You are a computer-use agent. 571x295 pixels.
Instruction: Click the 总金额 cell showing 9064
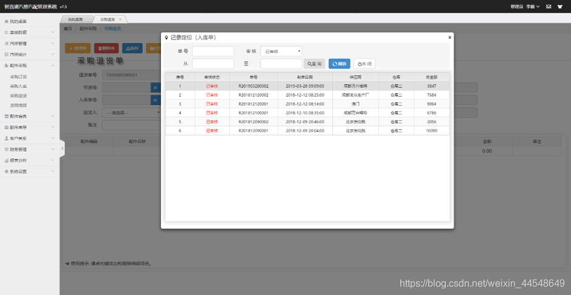431,104
